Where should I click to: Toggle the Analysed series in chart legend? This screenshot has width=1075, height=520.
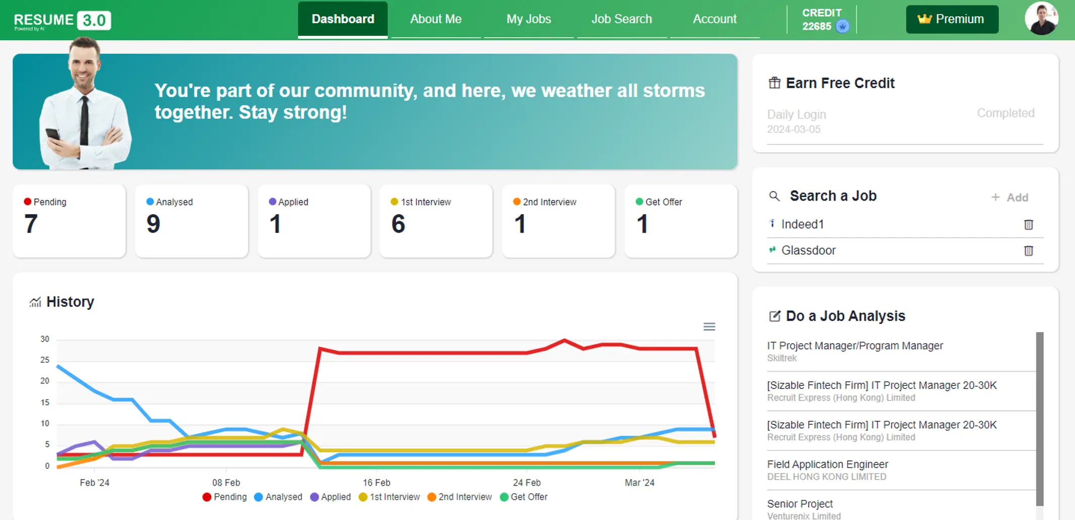pyautogui.click(x=278, y=497)
